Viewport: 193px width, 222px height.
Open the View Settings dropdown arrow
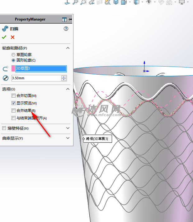[188, 2]
